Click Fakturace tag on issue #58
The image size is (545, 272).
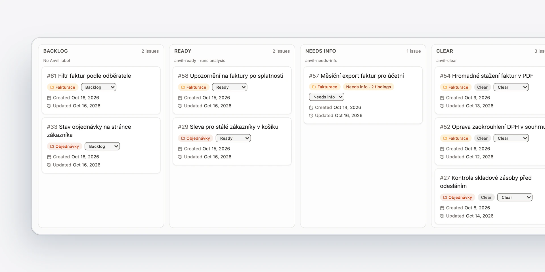[194, 87]
